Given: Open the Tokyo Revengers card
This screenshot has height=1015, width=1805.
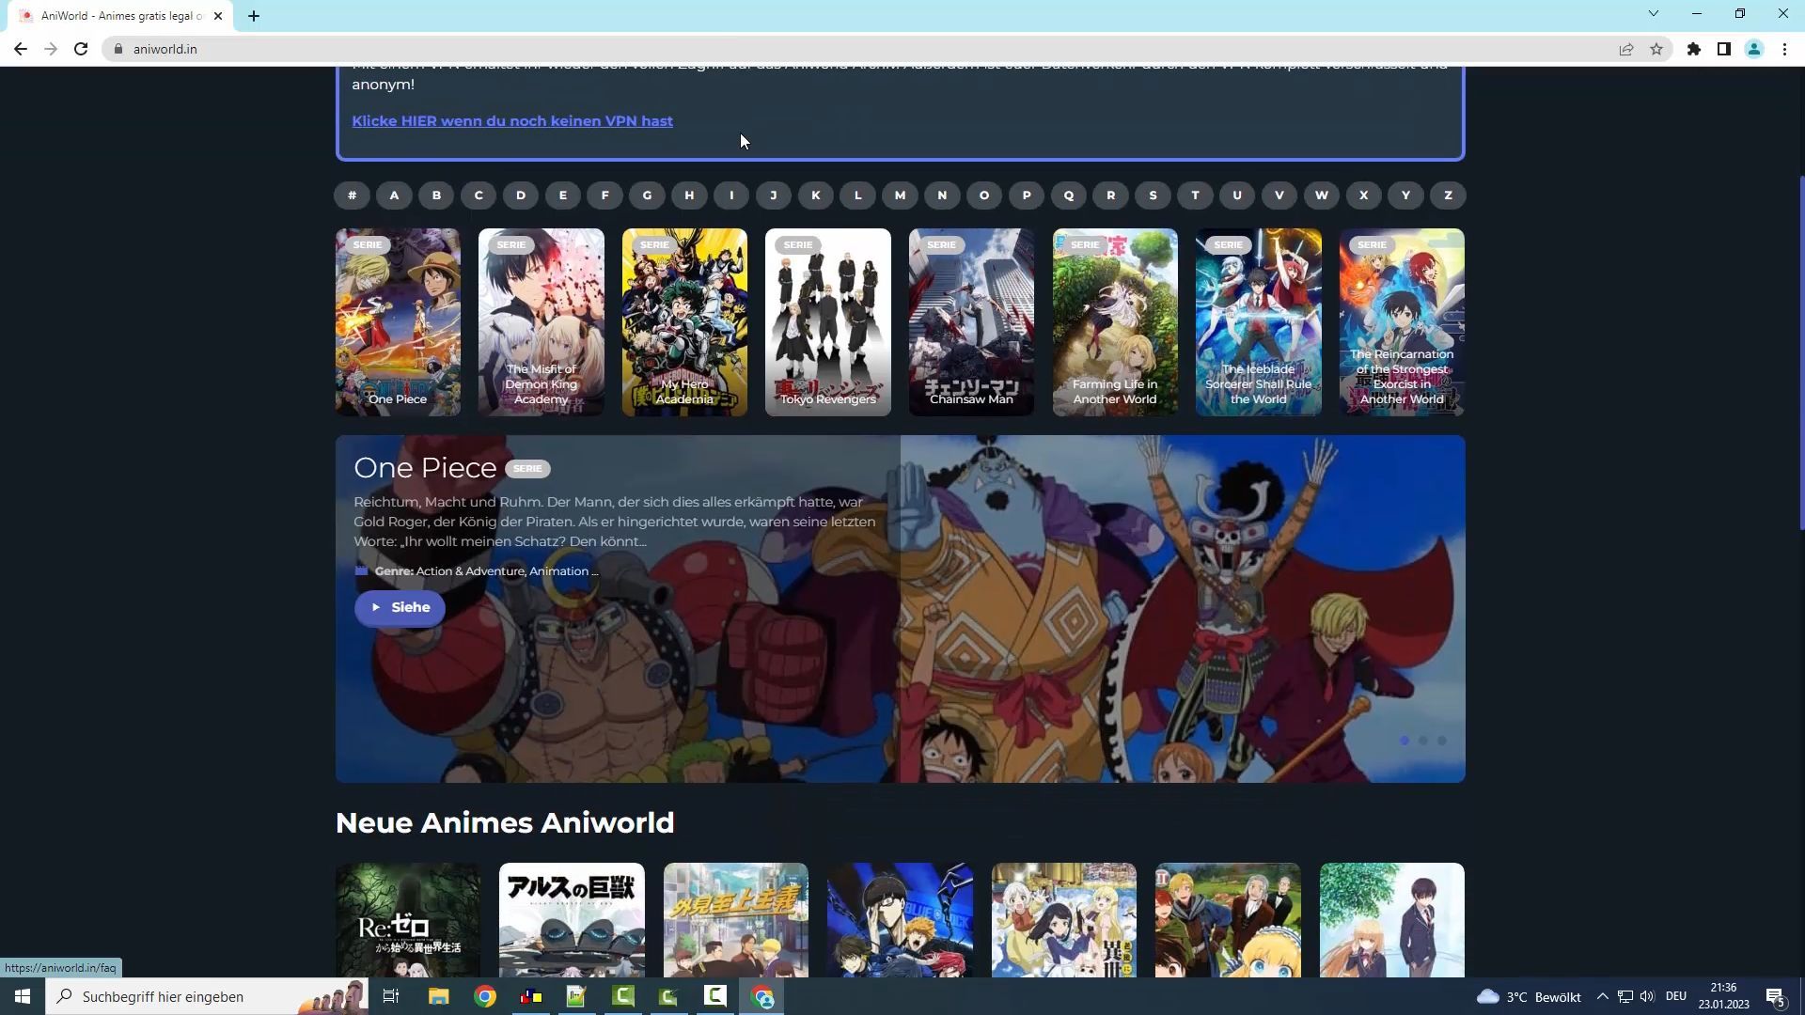Looking at the screenshot, I should pyautogui.click(x=828, y=321).
